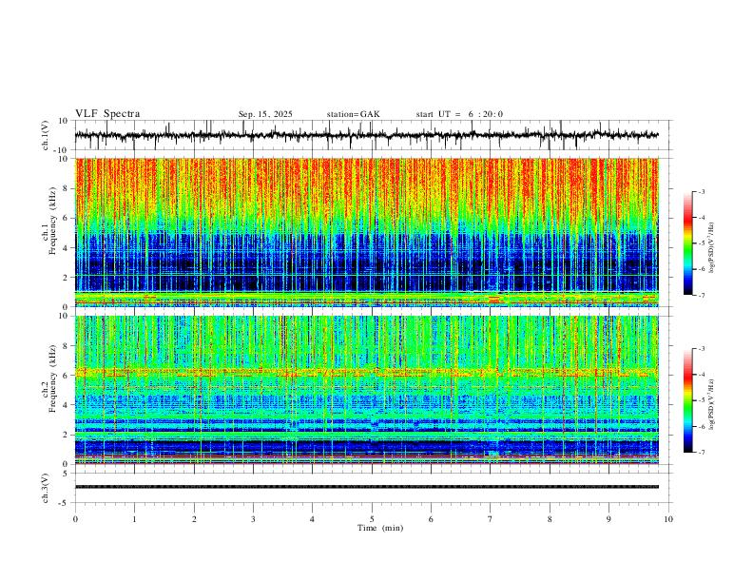Screen dimensions: 753x582
Task: Click the ch.1 "Frequency (kHz)" axis label
Action: (52, 221)
